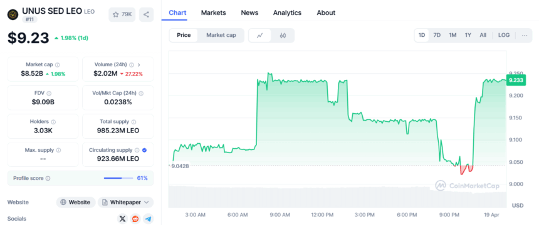Click the 3.03K holders value
The image size is (539, 225).
pos(43,131)
